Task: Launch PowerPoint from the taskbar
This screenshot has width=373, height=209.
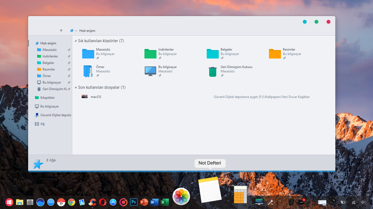Action: pos(144,202)
